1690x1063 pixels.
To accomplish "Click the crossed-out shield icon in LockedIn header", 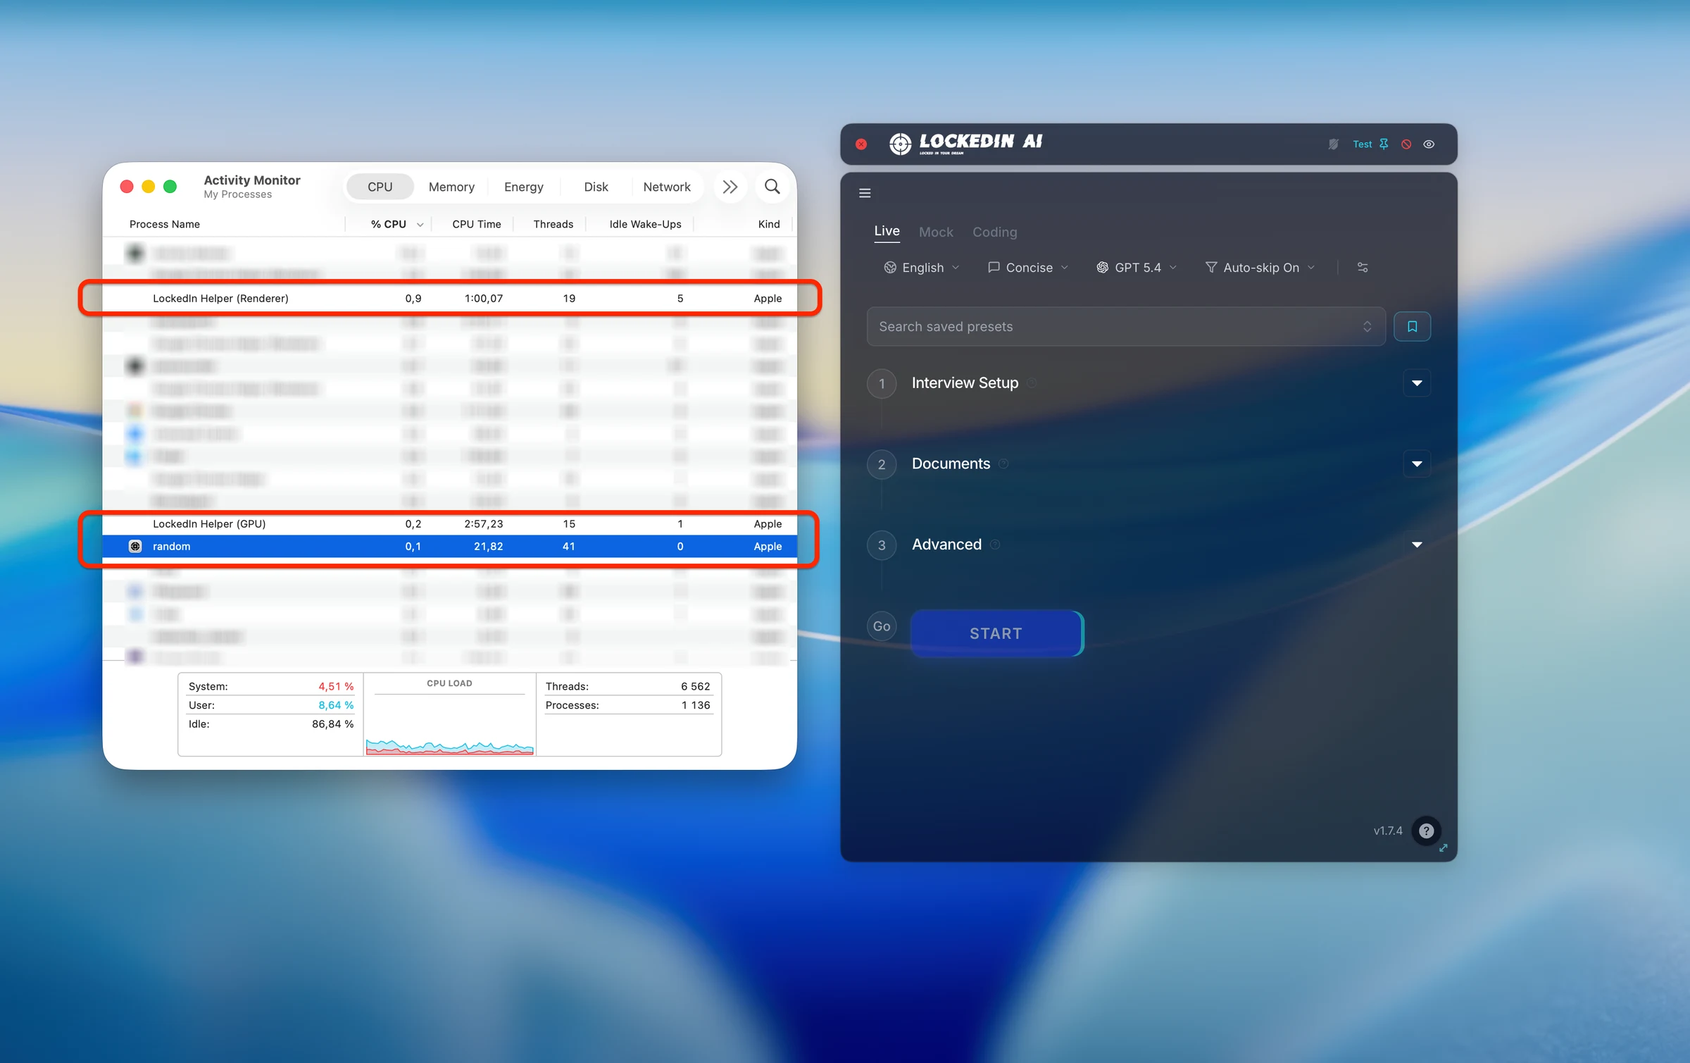I will [1333, 144].
